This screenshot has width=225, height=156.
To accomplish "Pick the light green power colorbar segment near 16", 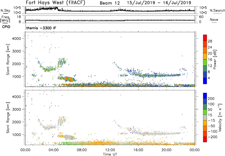I will point(205,63).
